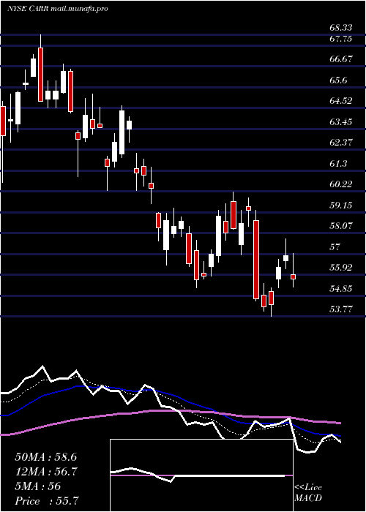
Task: Click the 67.75 price axis label
Action: pos(341,39)
